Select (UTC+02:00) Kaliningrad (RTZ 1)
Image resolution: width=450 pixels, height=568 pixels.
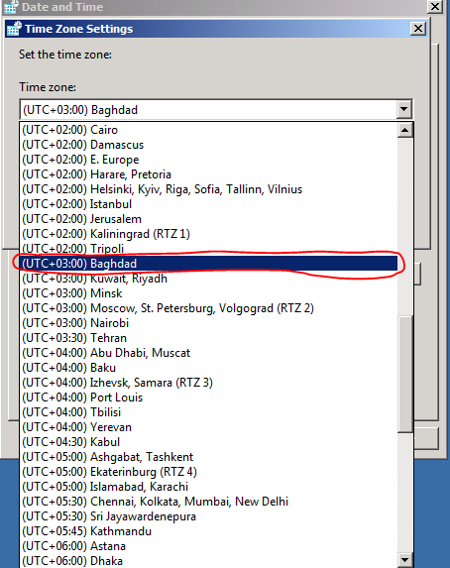pos(209,234)
